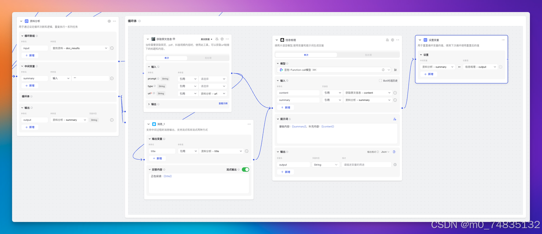This screenshot has height=234, width=542.
Task: Click the title parameter name field in 消息_1
Action: point(162,151)
